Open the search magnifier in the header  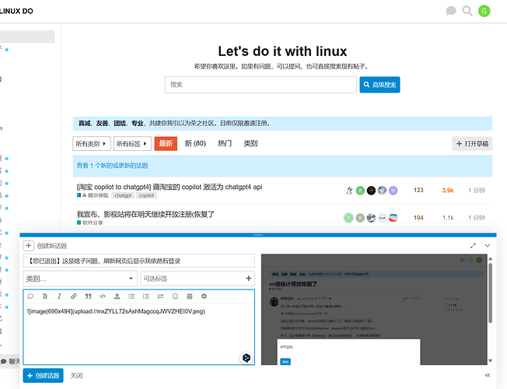pos(467,11)
